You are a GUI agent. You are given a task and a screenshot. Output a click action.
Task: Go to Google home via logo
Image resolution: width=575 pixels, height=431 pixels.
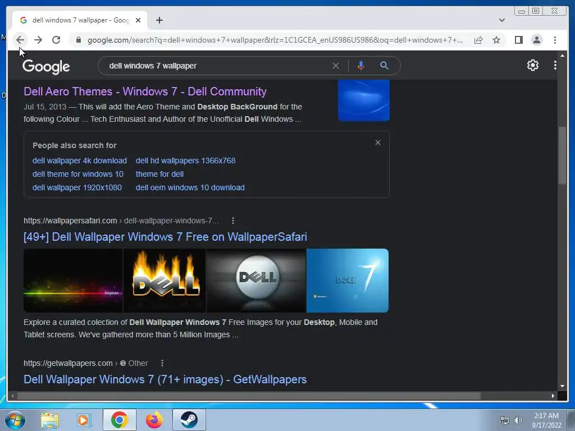click(x=46, y=66)
